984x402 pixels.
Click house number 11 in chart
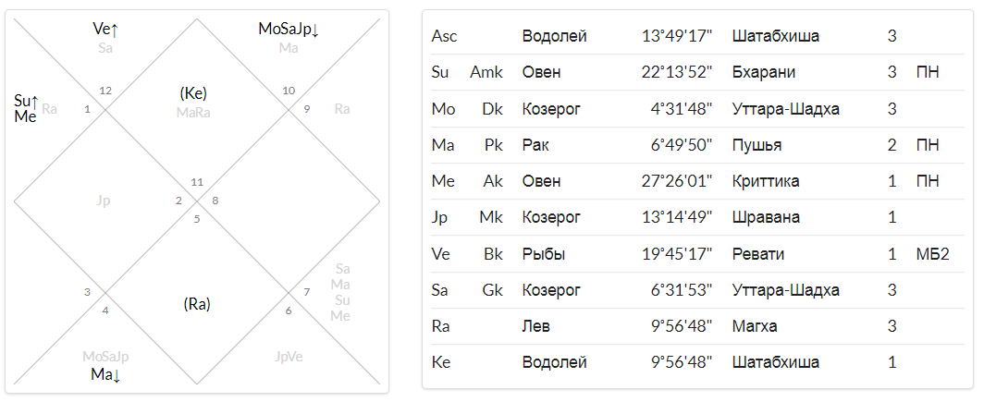coord(197,182)
